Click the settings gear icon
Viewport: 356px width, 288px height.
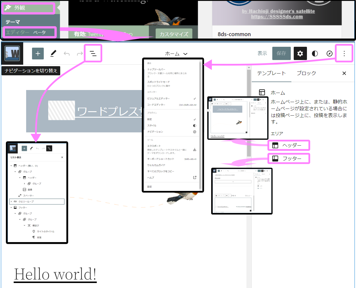300,53
